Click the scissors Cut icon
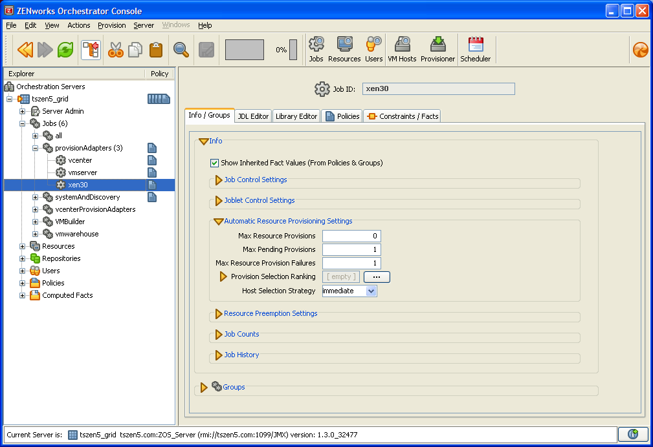The height and width of the screenshot is (447, 653). (115, 50)
